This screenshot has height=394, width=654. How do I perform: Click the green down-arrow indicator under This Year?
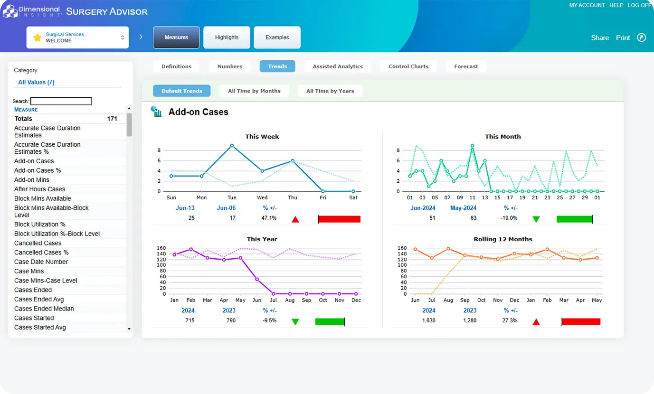pos(295,321)
